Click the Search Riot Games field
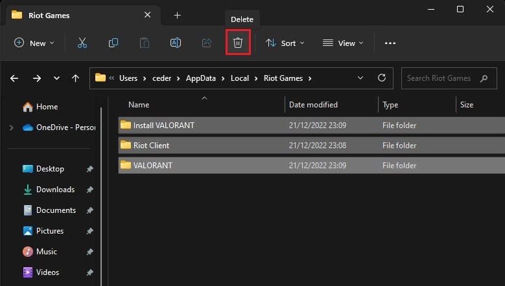Viewport: 505px width, 286px height. click(449, 78)
